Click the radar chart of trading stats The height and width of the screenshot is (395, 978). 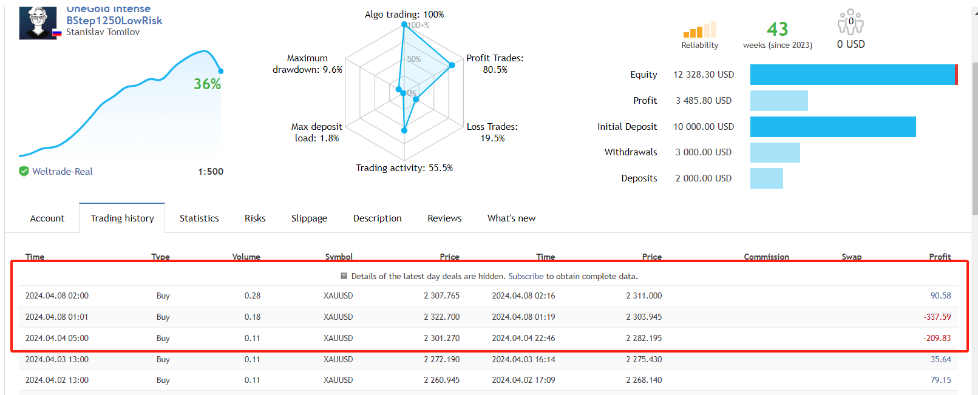[x=404, y=91]
